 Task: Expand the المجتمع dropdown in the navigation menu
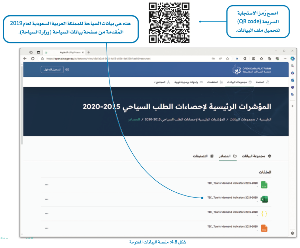point(161,82)
